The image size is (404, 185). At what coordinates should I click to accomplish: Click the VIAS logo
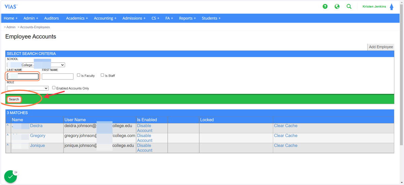pos(11,6)
